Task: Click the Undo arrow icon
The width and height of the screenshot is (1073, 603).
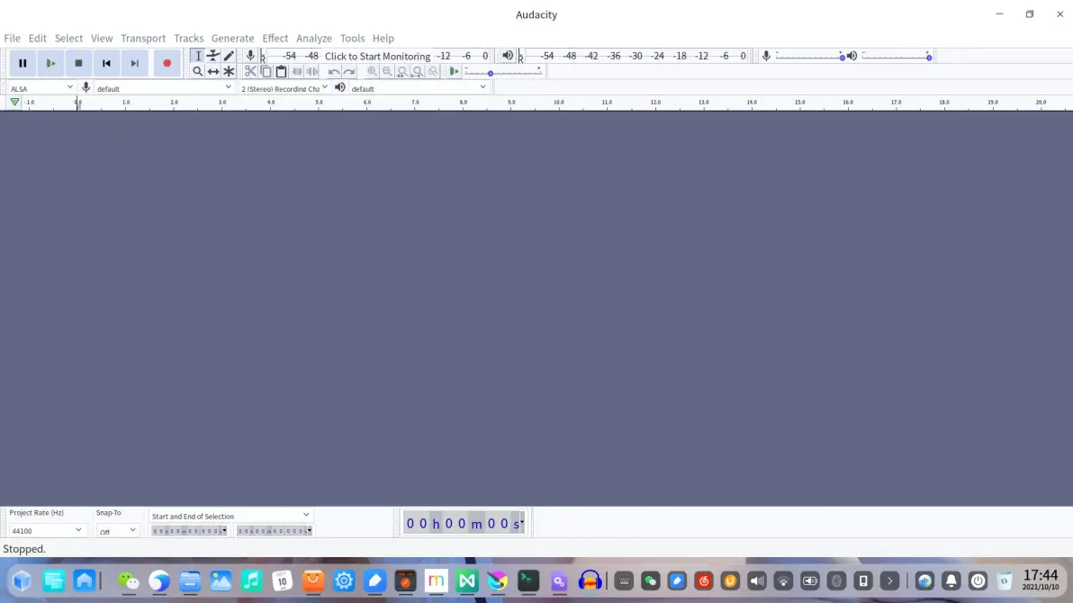Action: 333,71
